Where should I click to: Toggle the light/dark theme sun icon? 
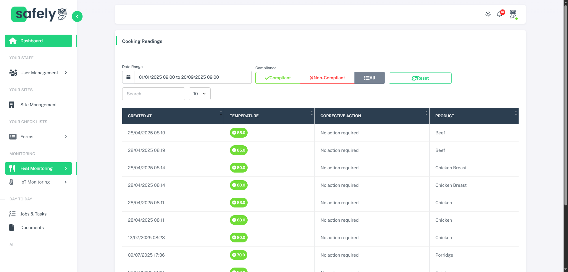tap(488, 14)
